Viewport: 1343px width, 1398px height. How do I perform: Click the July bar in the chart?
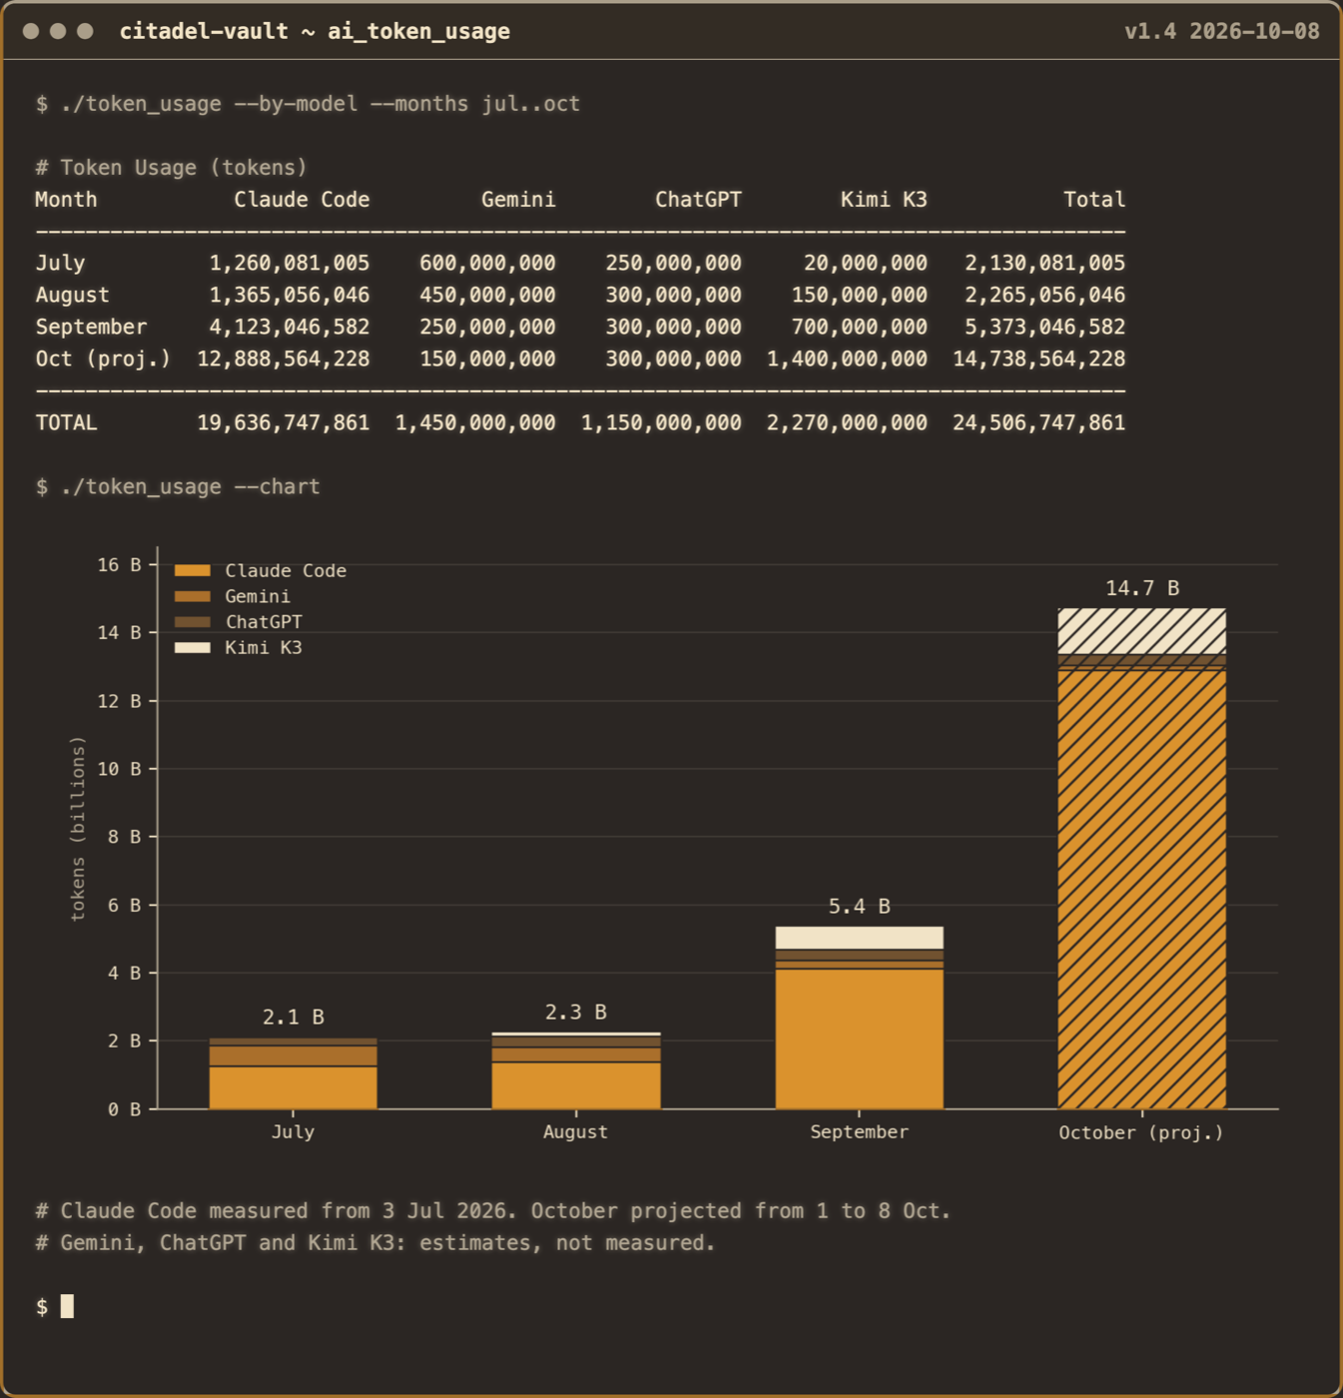coord(294,1073)
